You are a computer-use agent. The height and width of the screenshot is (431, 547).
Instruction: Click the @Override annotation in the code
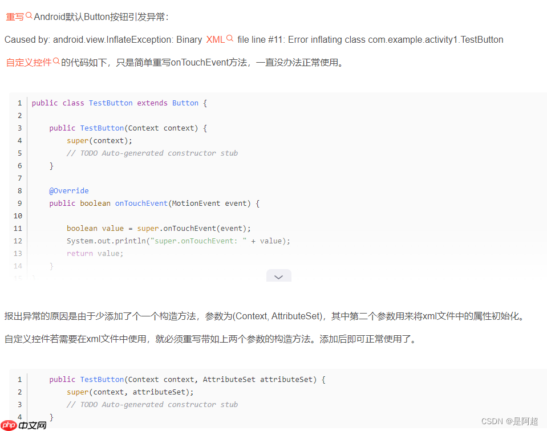(69, 190)
